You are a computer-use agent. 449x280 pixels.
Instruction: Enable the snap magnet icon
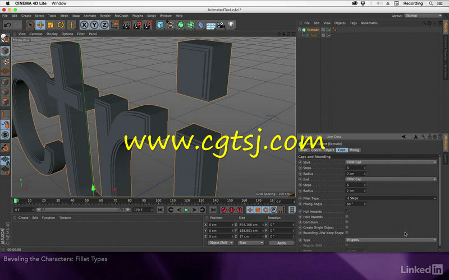click(x=5, y=148)
